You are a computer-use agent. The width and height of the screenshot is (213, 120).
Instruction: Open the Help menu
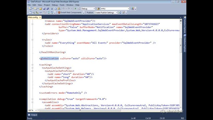coord(77,5)
